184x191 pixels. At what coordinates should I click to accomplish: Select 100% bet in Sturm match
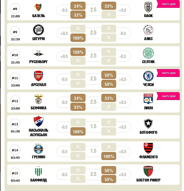coord(78,38)
